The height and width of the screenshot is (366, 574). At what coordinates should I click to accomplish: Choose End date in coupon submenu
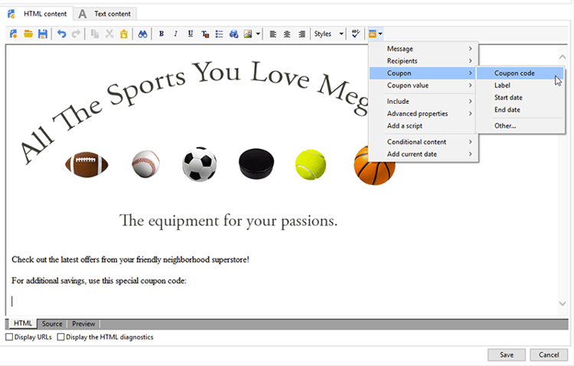pos(507,110)
